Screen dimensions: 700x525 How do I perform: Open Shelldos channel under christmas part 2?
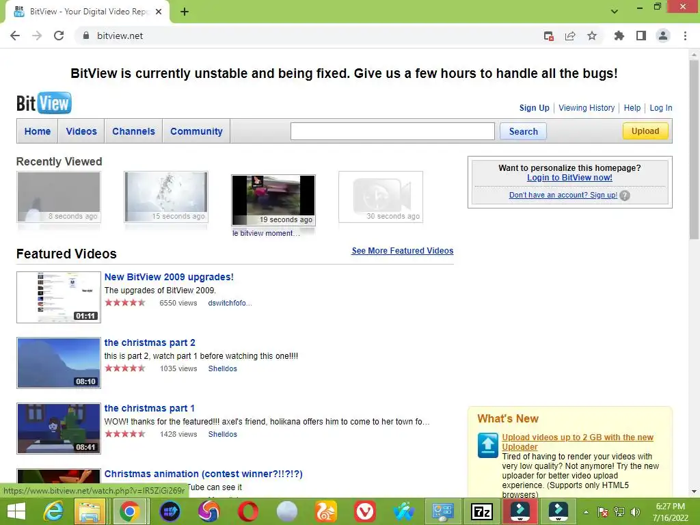pyautogui.click(x=222, y=368)
